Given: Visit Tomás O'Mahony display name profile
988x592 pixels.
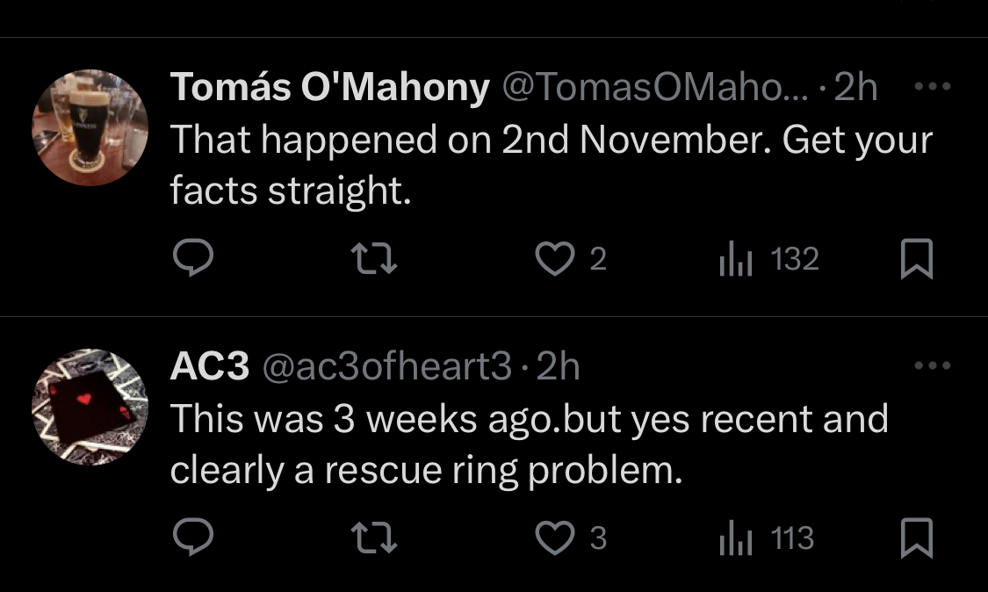Looking at the screenshot, I should [x=329, y=86].
